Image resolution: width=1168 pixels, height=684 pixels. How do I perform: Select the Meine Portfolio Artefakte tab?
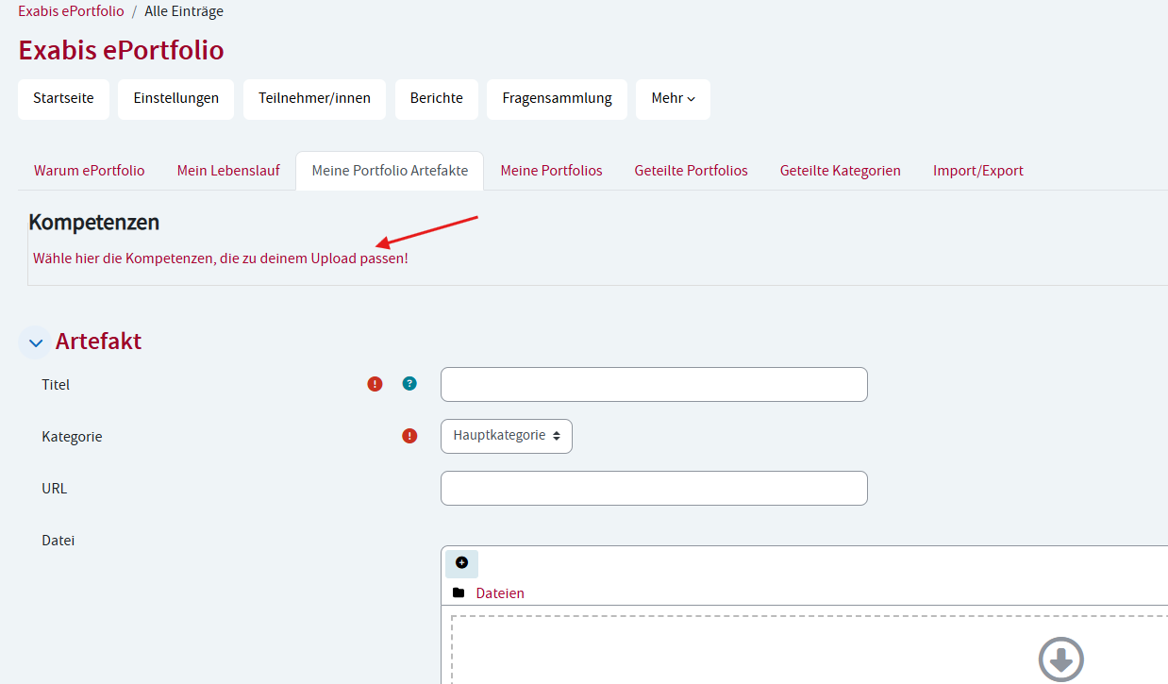coord(390,171)
